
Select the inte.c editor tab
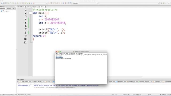pos(42,7)
